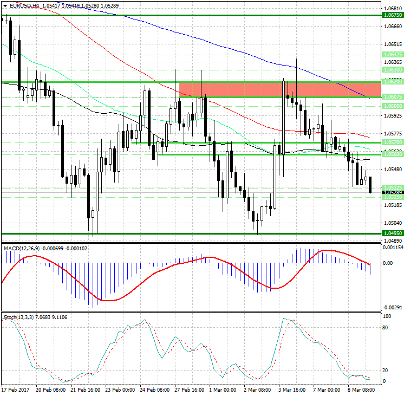Click the Stochastic level 80 label
This screenshot has width=404, height=396.
(385, 328)
